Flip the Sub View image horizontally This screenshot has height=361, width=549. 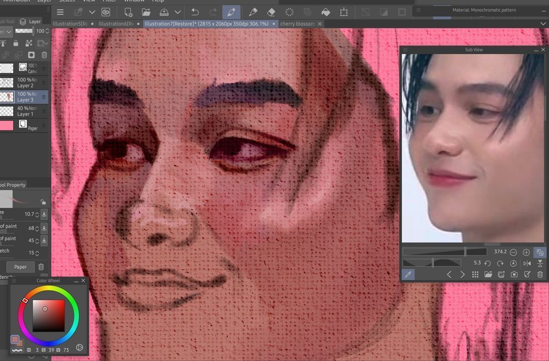click(527, 263)
